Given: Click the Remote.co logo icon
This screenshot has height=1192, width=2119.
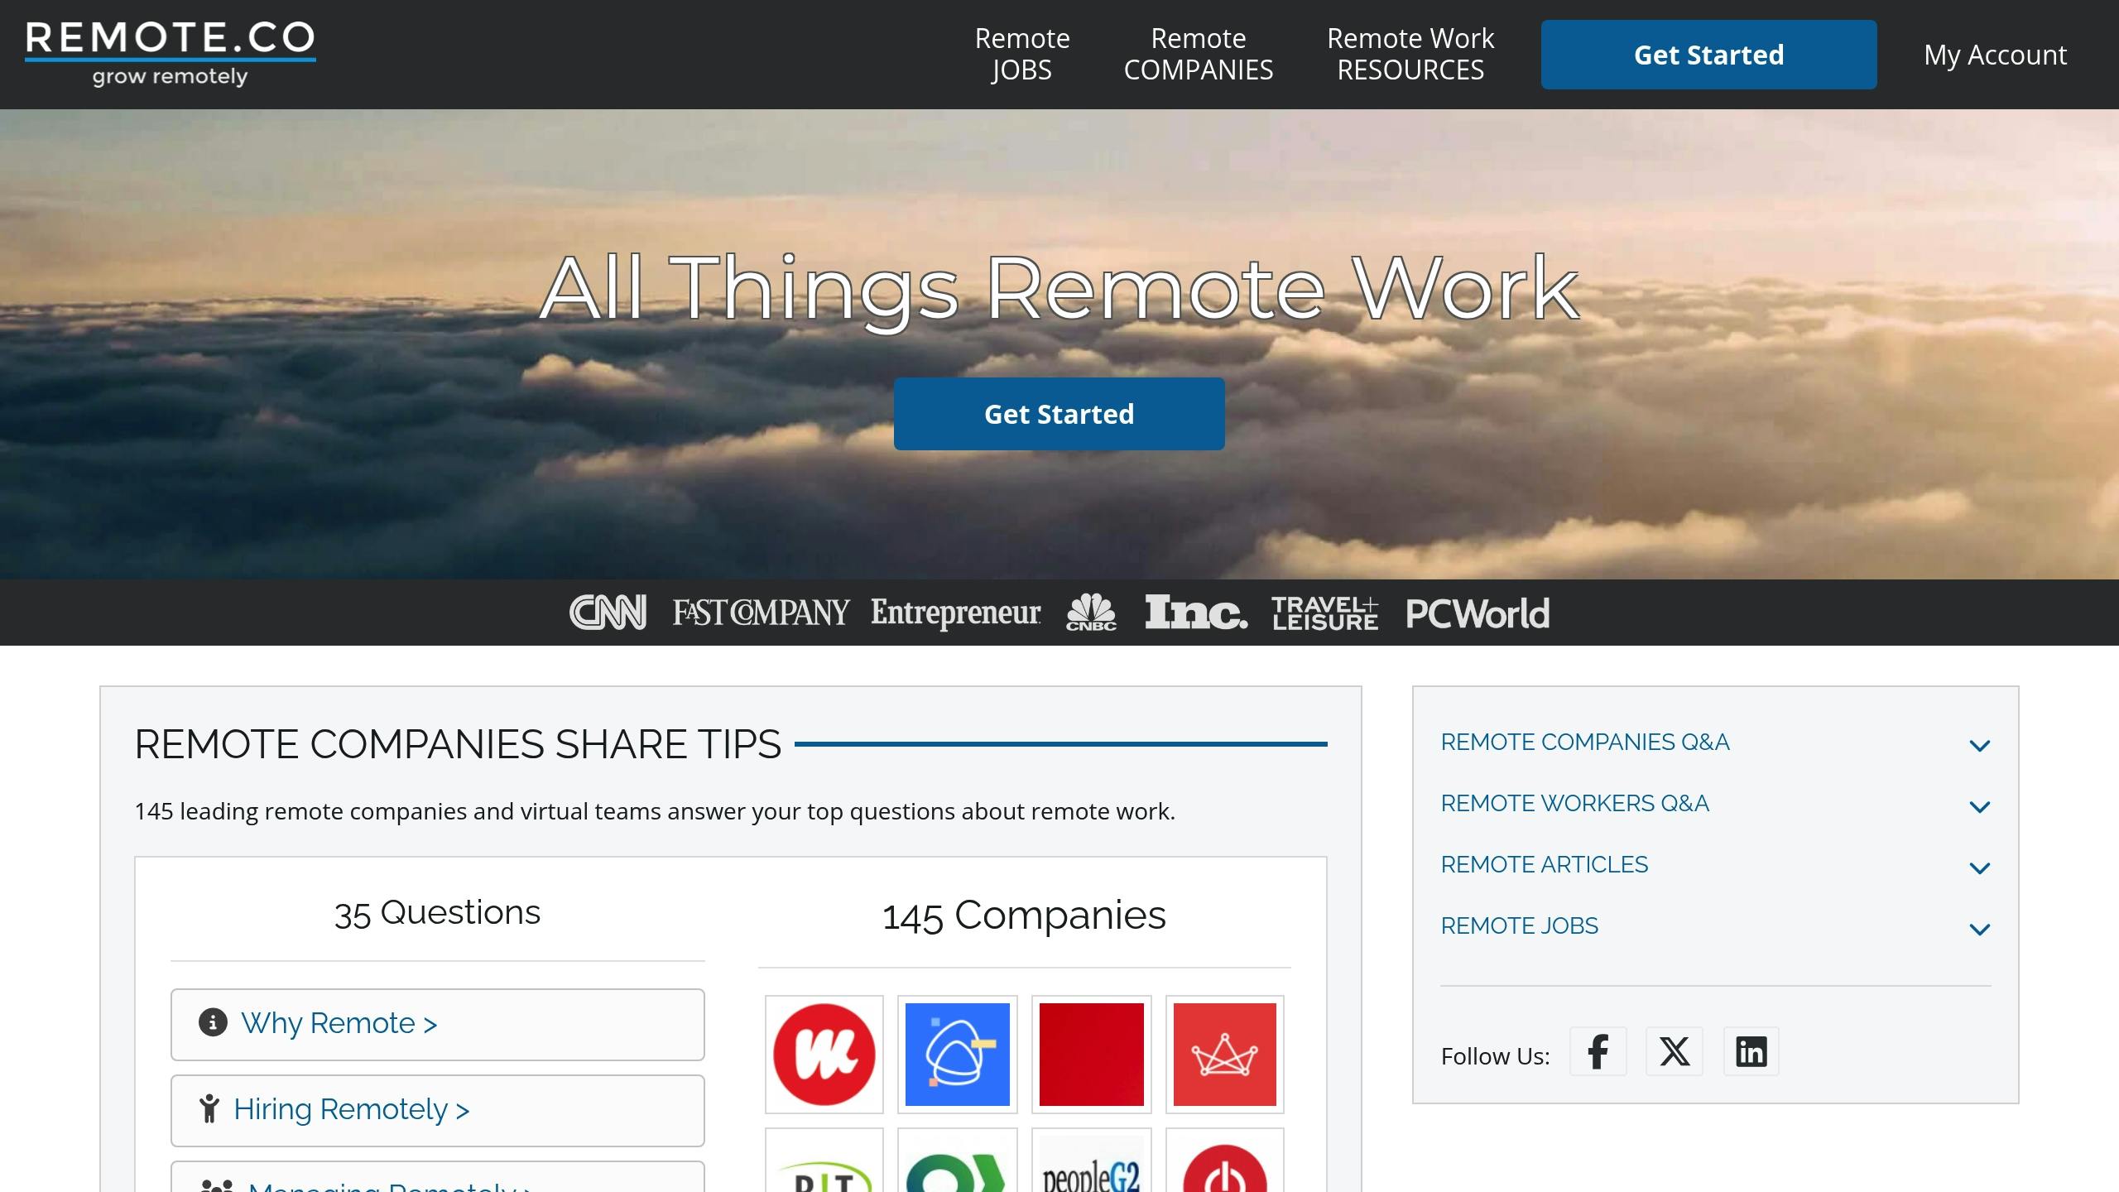Looking at the screenshot, I should point(171,54).
